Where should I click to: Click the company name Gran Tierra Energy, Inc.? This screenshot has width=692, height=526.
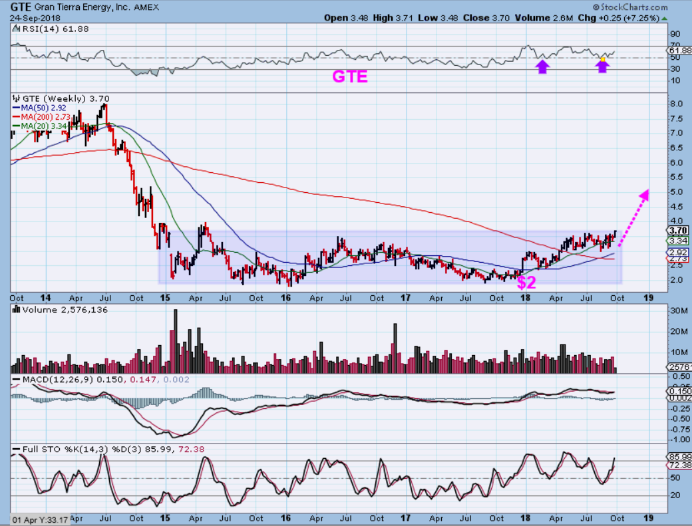tap(82, 7)
